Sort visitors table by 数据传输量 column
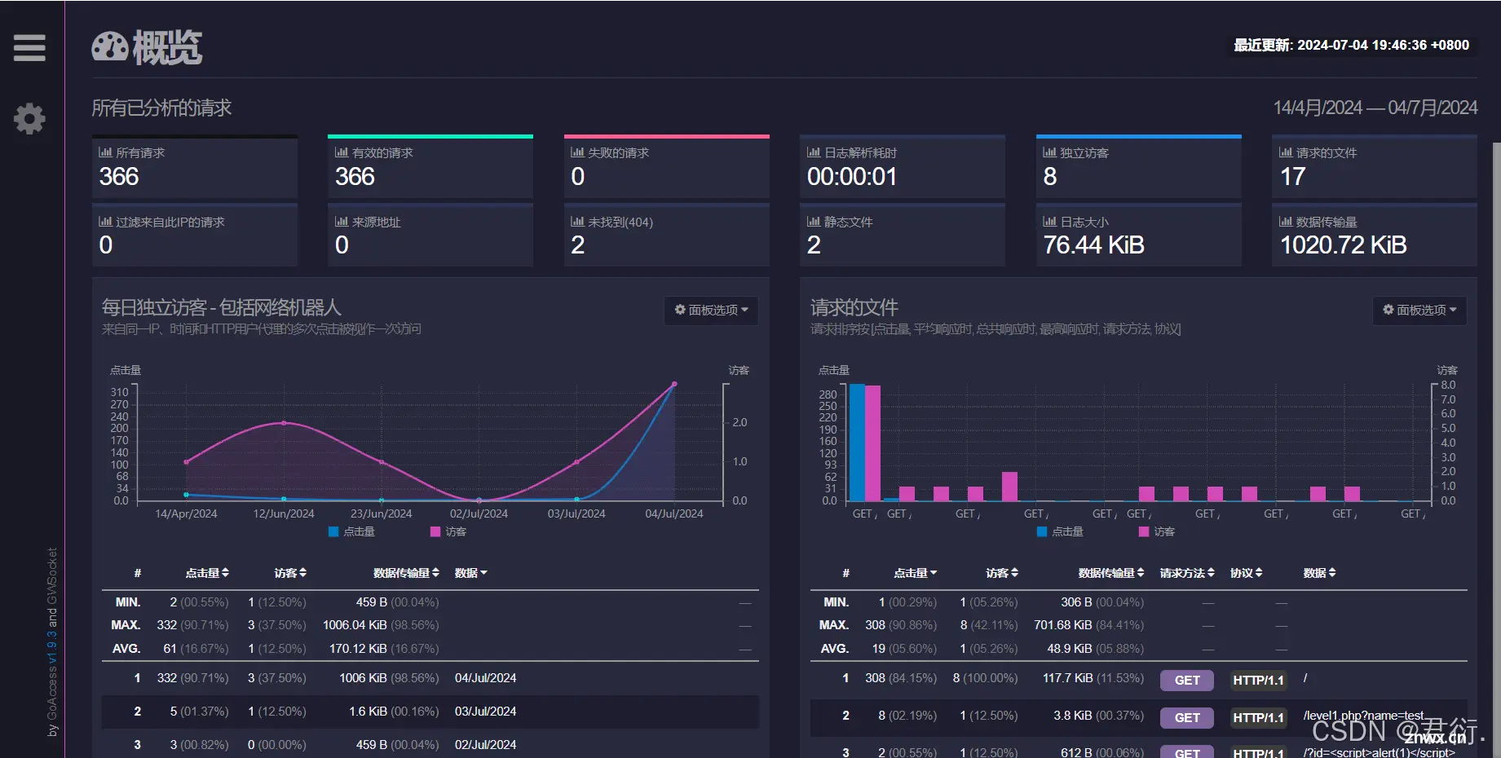Viewport: 1501px width, 758px height. tap(406, 573)
